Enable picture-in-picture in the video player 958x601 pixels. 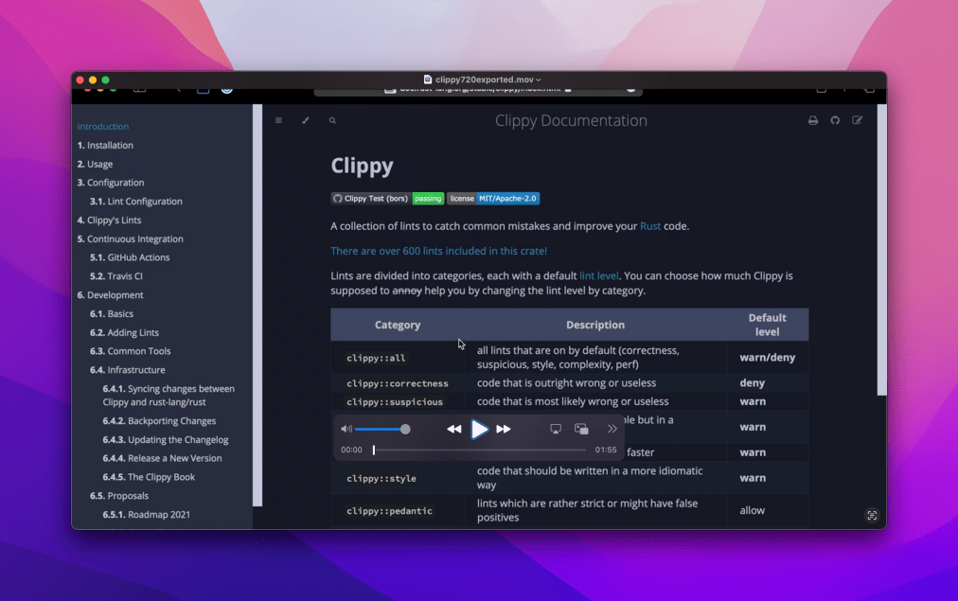pos(581,428)
